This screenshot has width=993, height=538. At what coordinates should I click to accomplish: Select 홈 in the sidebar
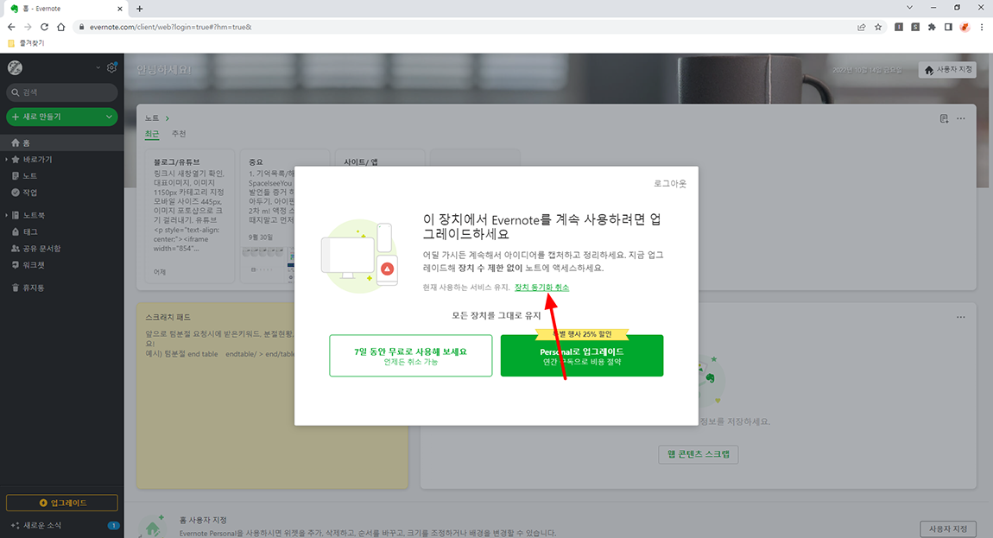[62, 142]
